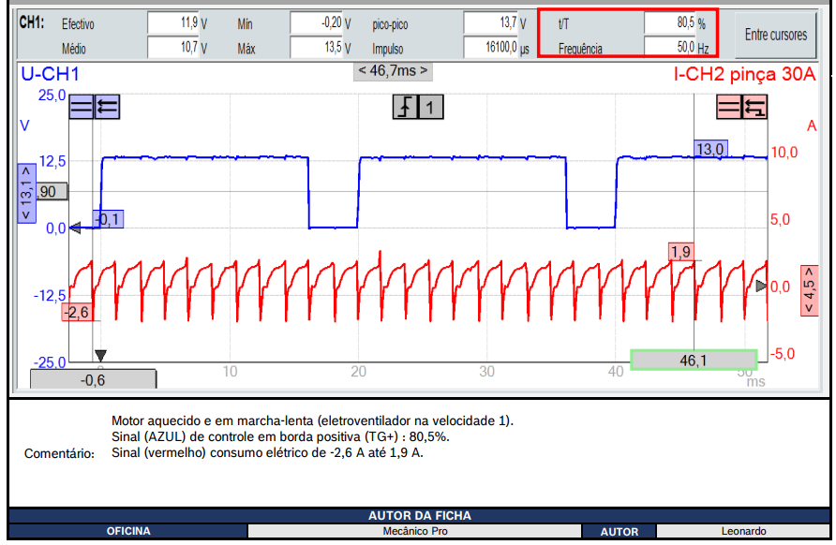Click the blue CH1 coupling icon with horizontal lines
This screenshot has width=836, height=545.
[81, 107]
